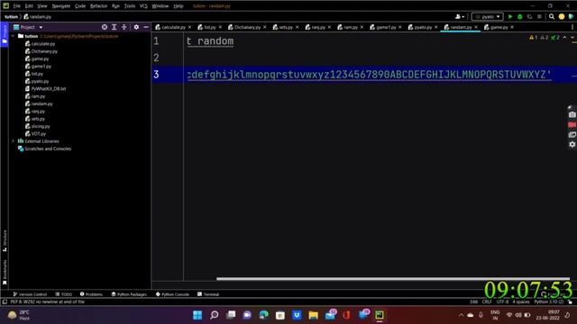Open PyWhatKit_DB.txt in project tree
577x324 pixels.
coord(46,88)
